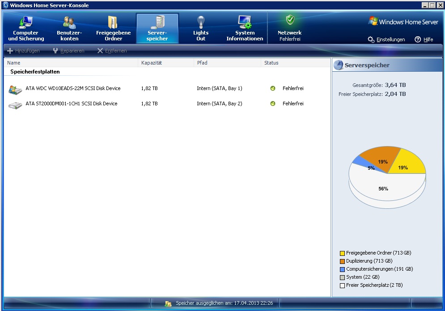Click the Intern (SATA, Bay 1) path
This screenshot has height=311, width=445.
pos(220,88)
